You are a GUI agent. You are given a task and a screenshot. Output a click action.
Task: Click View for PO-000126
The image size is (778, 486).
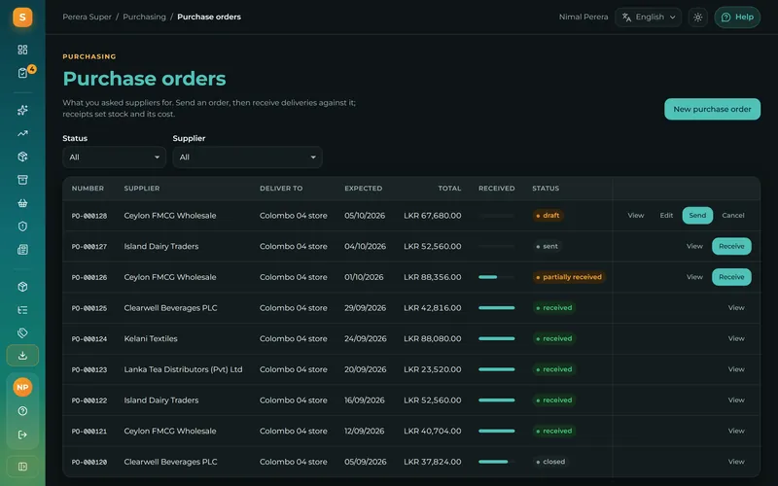pyautogui.click(x=694, y=277)
